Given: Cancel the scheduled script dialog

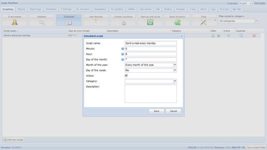Looking at the screenshot, I should [174, 111].
